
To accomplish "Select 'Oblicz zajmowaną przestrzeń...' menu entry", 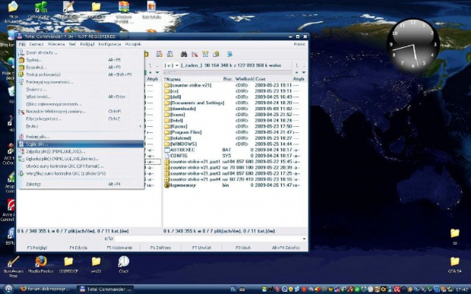I will 81,104.
